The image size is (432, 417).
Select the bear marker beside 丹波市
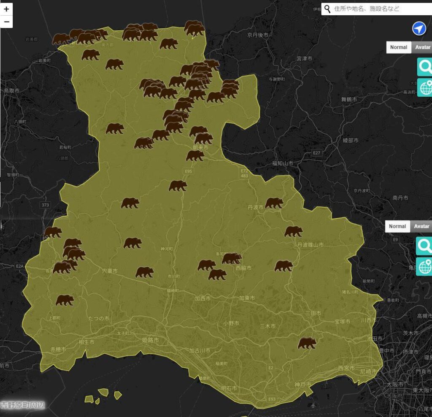274,203
